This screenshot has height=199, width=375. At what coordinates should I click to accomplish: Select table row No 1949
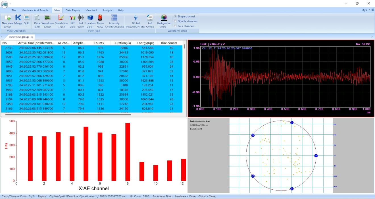tap(92, 67)
